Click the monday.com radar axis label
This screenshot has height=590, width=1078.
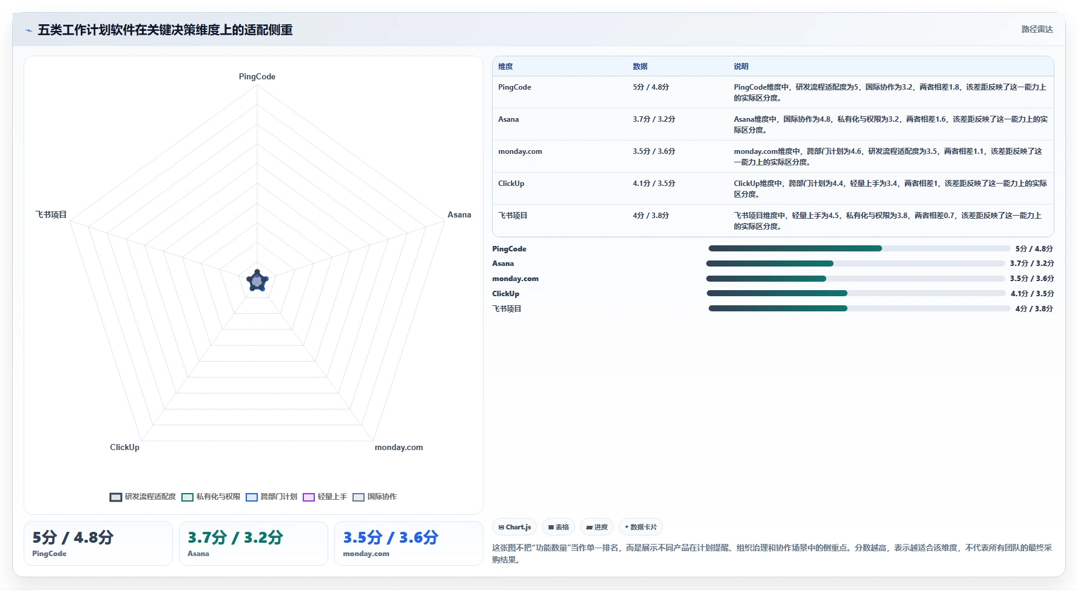[399, 448]
